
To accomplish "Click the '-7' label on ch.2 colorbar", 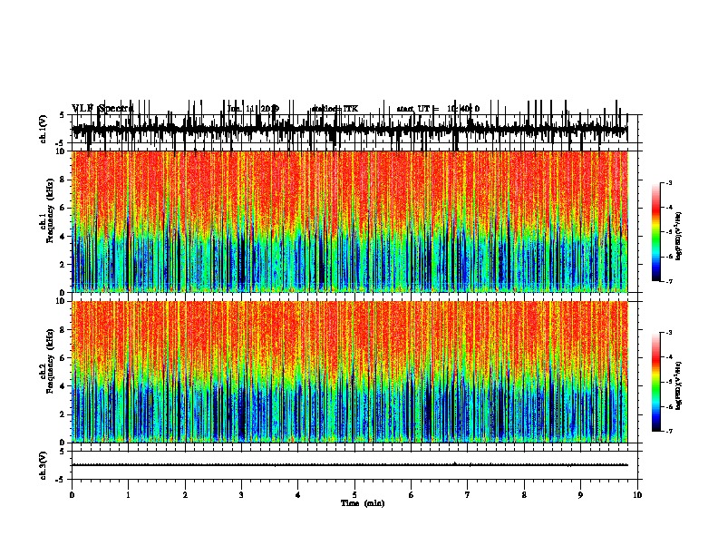I will tap(668, 432).
